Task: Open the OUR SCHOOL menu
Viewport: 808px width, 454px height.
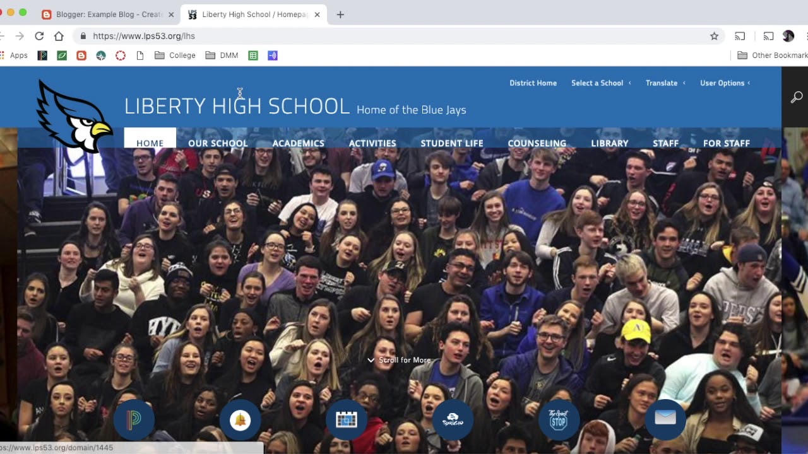Action: (x=218, y=143)
